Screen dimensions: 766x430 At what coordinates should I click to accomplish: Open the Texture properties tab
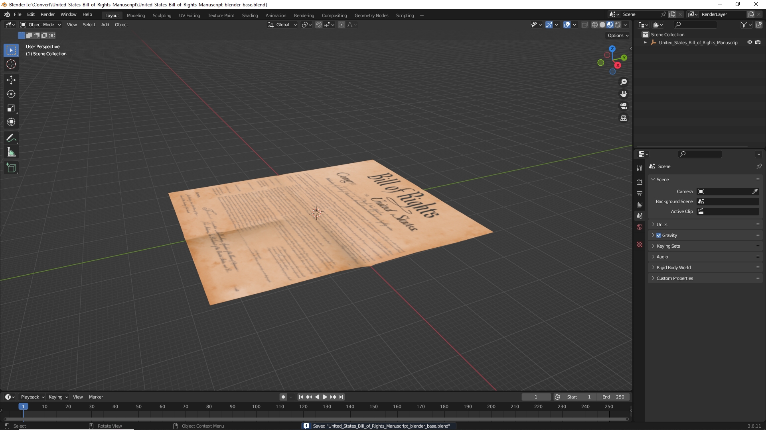pyautogui.click(x=640, y=244)
